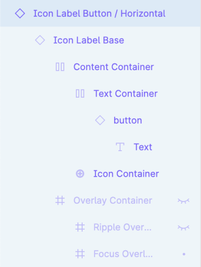Click the instance diamond icon beside Icon Label Base
The width and height of the screenshot is (201, 267).
point(40,40)
